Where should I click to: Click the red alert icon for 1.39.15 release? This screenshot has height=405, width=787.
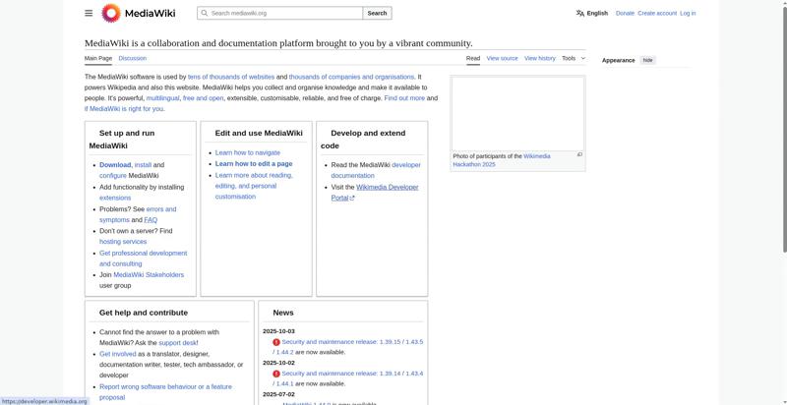pyautogui.click(x=276, y=342)
